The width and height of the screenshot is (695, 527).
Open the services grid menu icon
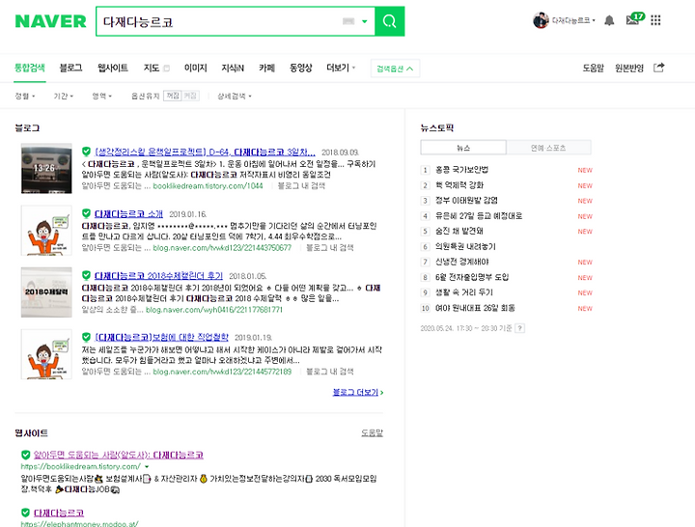pyautogui.click(x=655, y=20)
